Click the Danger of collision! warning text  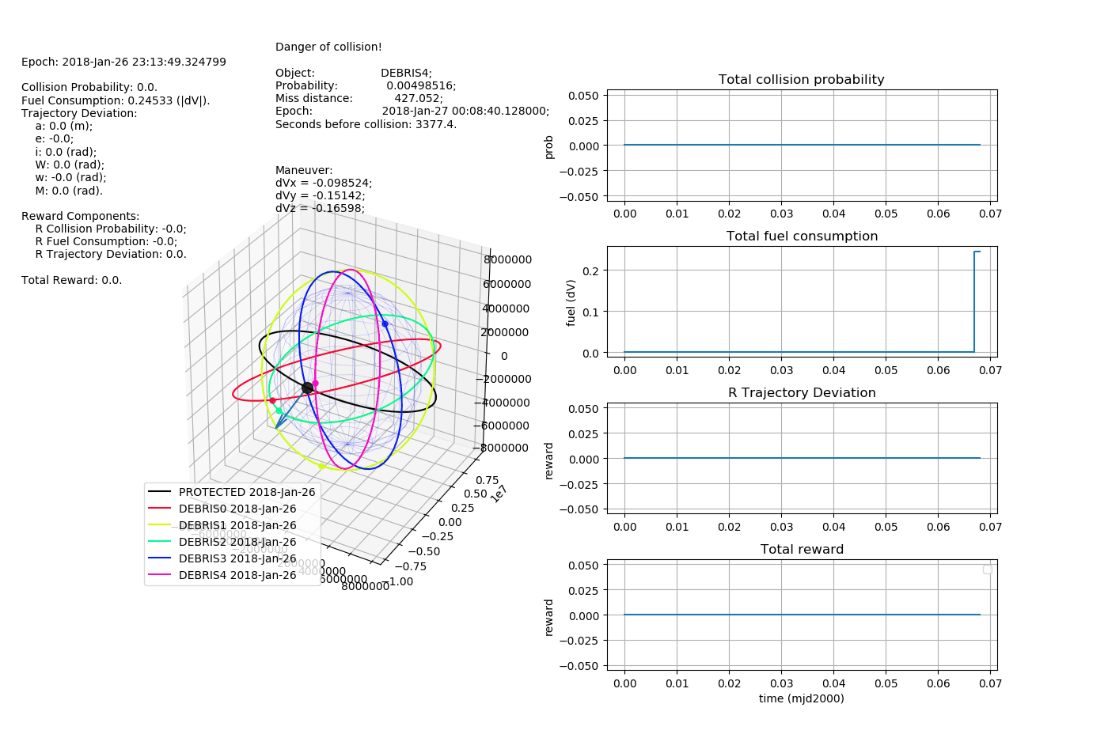pyautogui.click(x=328, y=47)
